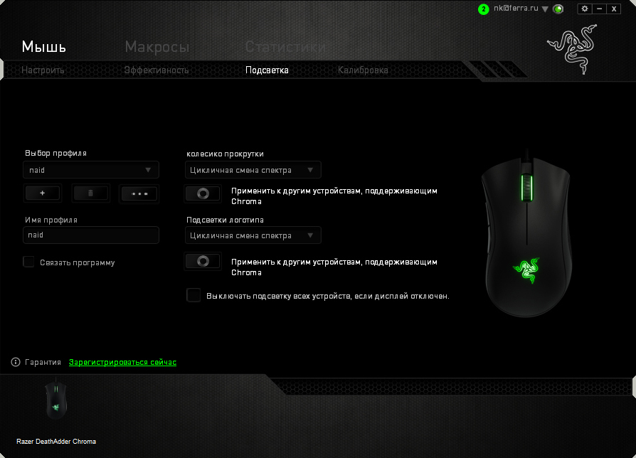Enable the Связать программу checkbox
Image resolution: width=636 pixels, height=458 pixels.
29,262
